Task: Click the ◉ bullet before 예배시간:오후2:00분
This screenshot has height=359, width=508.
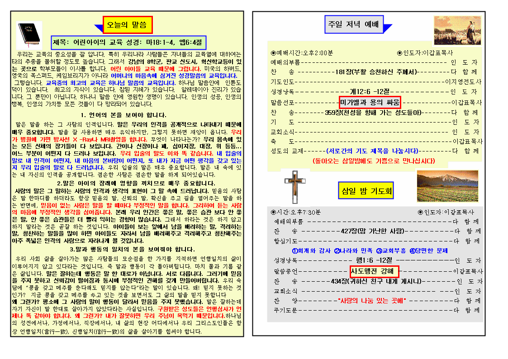Action: pos(273,53)
